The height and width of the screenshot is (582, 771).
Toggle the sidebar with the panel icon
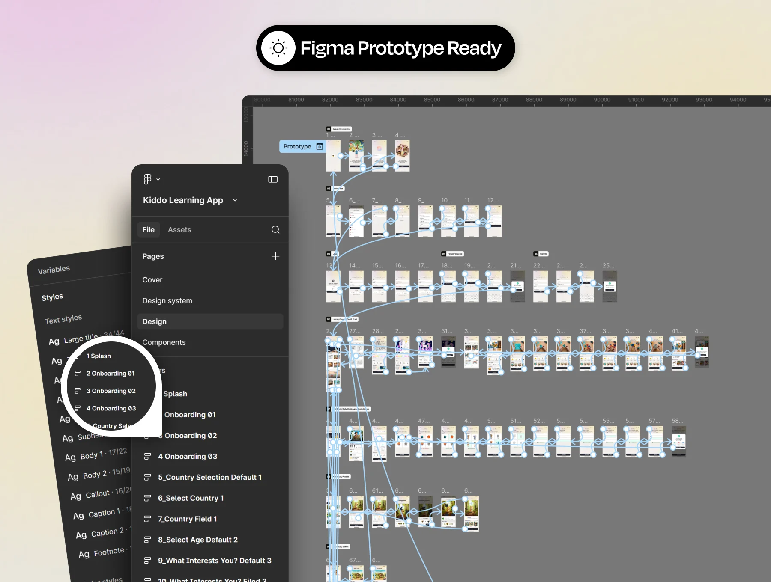point(273,179)
